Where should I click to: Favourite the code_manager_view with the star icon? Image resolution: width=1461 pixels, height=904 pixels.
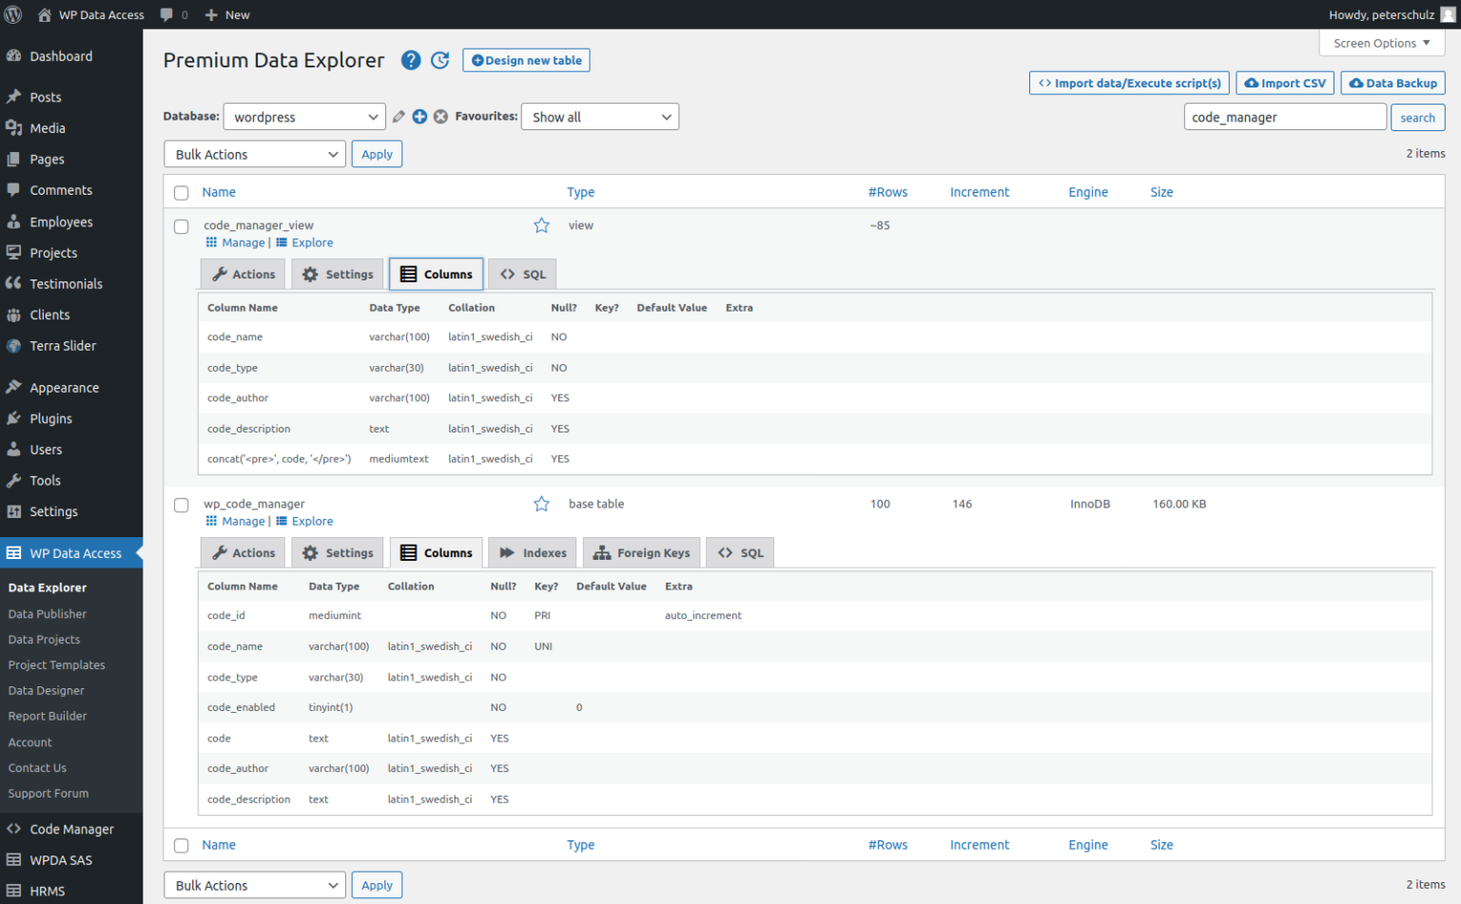pyautogui.click(x=541, y=225)
